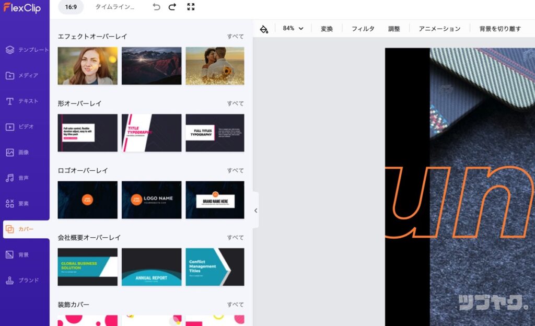Viewport: 535px width, 326px height.
Task: Open the メディア sidebar section
Action: coord(22,75)
